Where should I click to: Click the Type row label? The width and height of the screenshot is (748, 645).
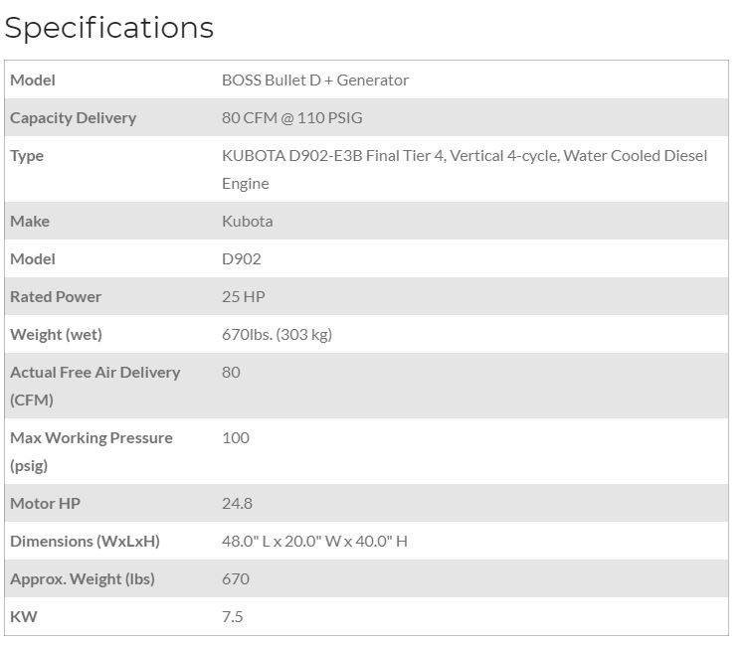[27, 155]
